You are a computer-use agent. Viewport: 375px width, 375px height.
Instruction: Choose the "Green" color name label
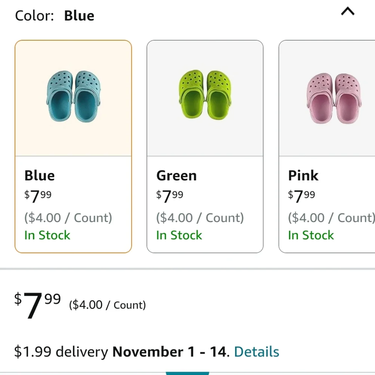[x=176, y=175]
